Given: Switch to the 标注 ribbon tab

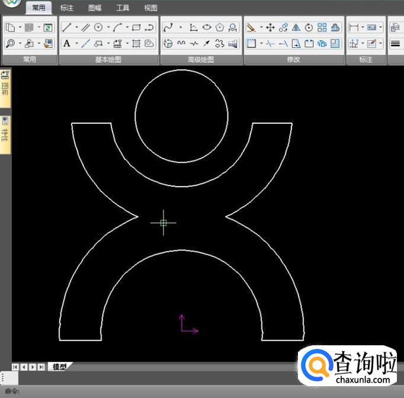Looking at the screenshot, I should [x=67, y=8].
